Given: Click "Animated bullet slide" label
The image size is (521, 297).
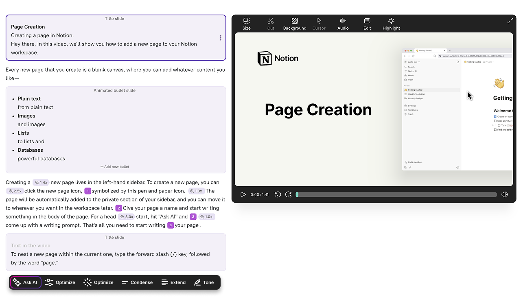Looking at the screenshot, I should 114,90.
